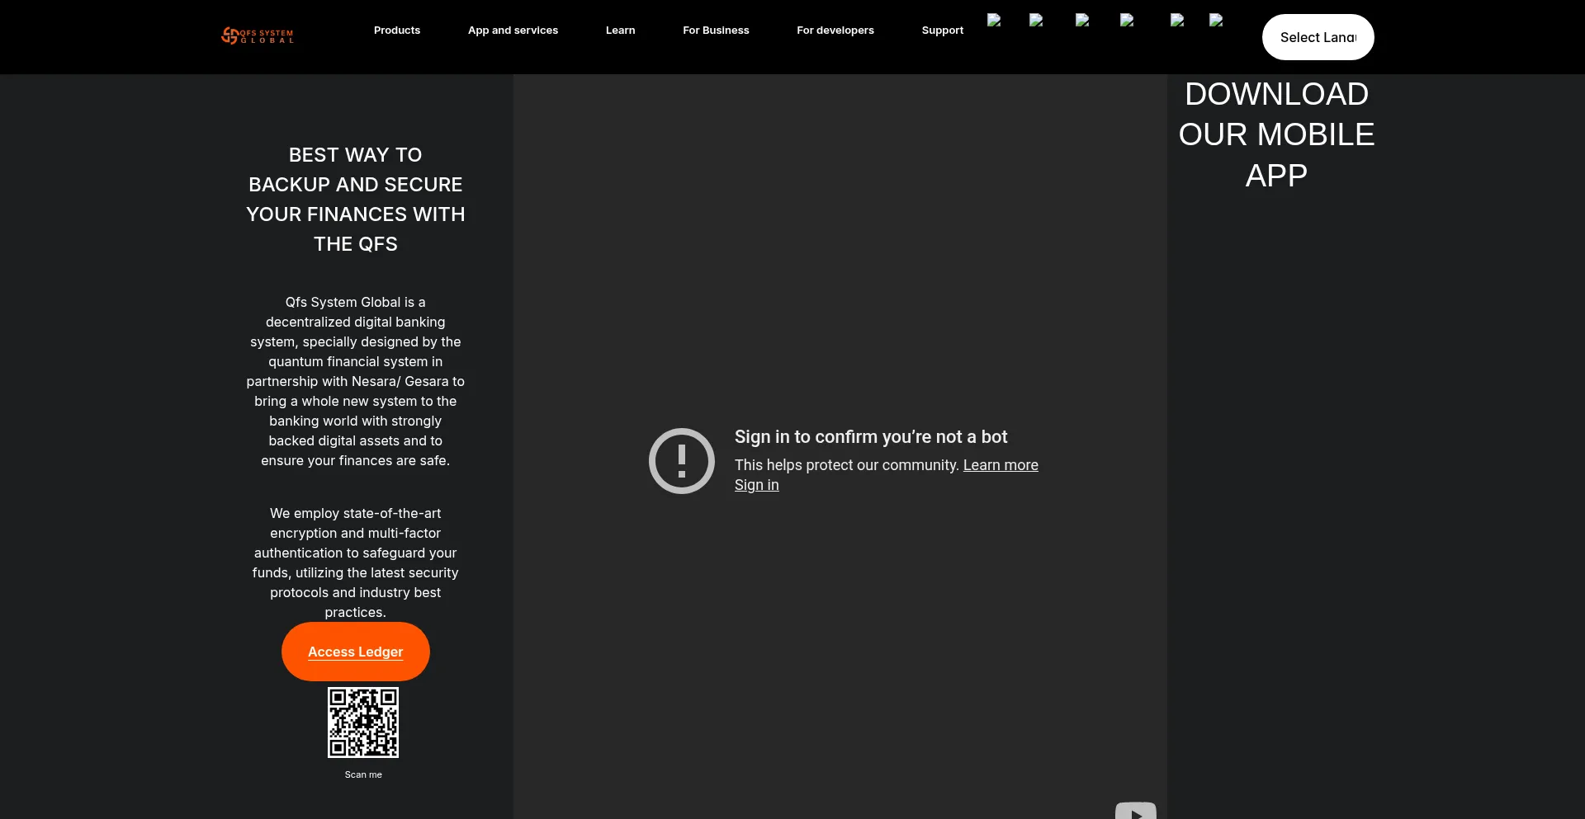
Task: Click the paragraph starting "We employ state-of-the-art"
Action: point(356,562)
